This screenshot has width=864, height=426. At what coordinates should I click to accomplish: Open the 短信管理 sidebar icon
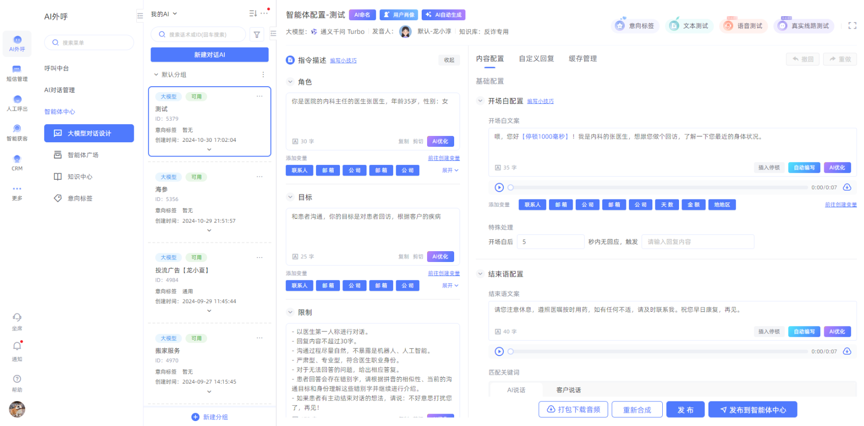(17, 69)
